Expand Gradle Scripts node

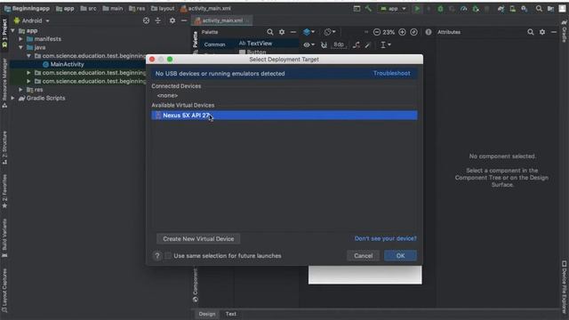(13, 98)
